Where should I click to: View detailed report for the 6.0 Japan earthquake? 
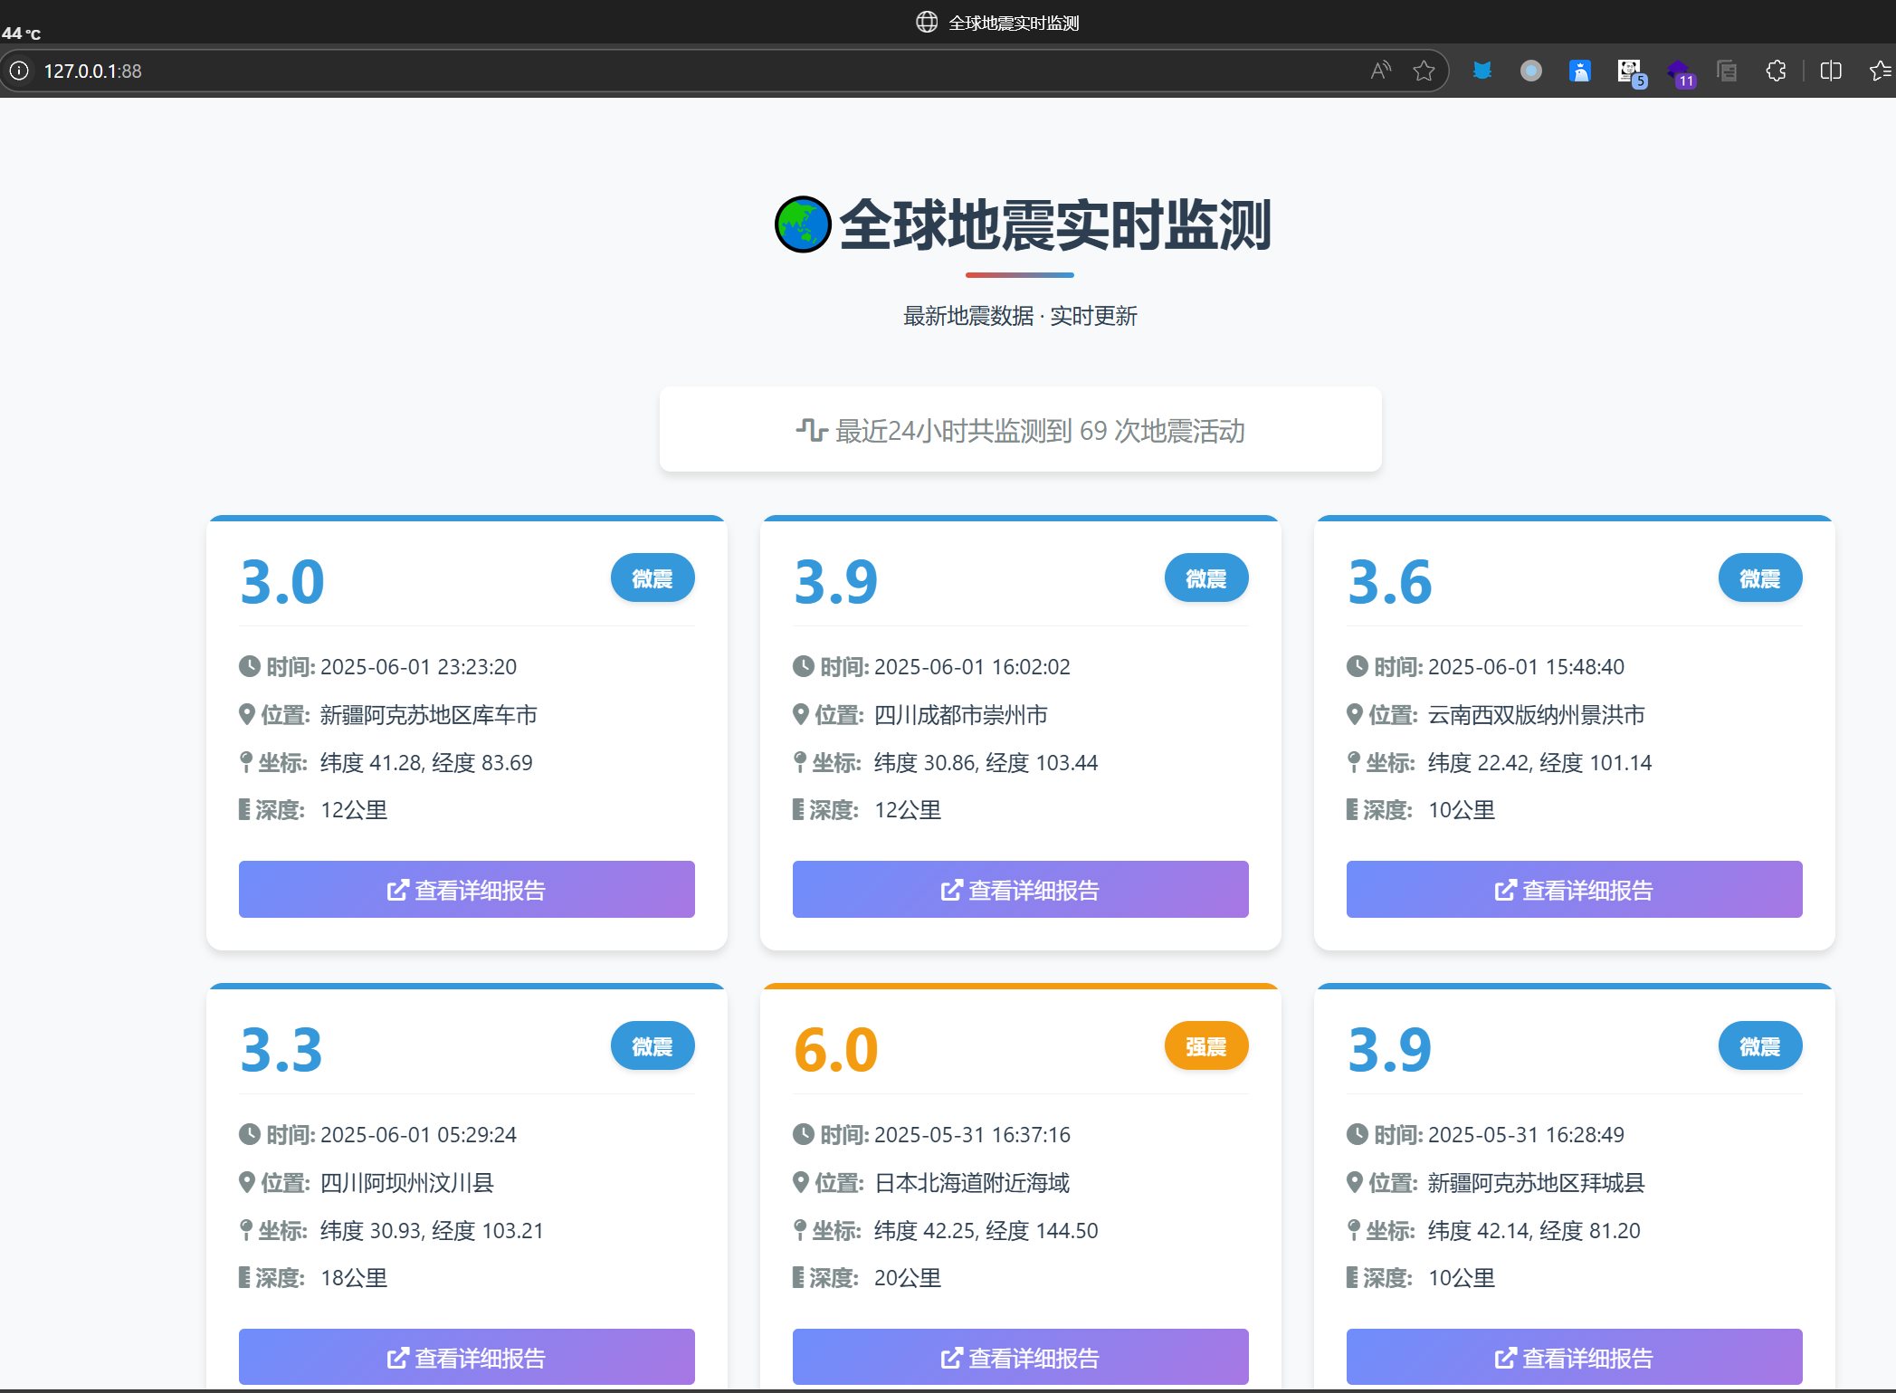click(x=1020, y=1357)
